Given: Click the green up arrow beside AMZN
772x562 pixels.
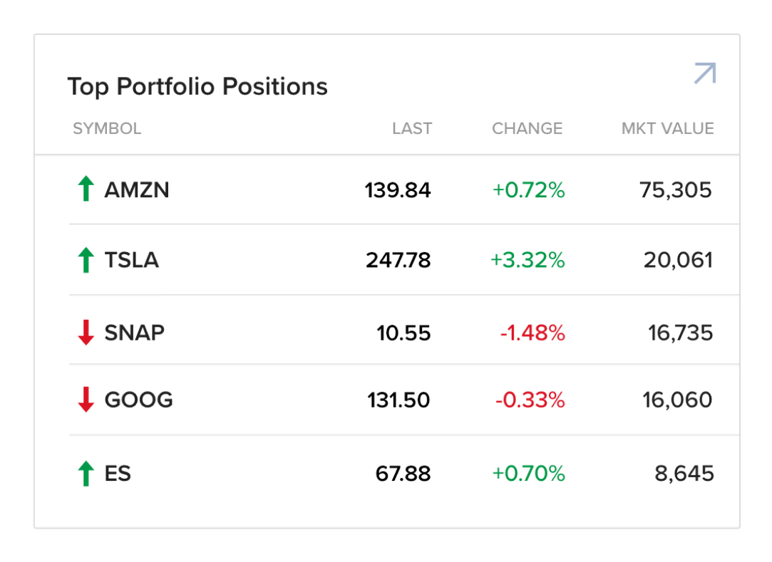Looking at the screenshot, I should (86, 189).
